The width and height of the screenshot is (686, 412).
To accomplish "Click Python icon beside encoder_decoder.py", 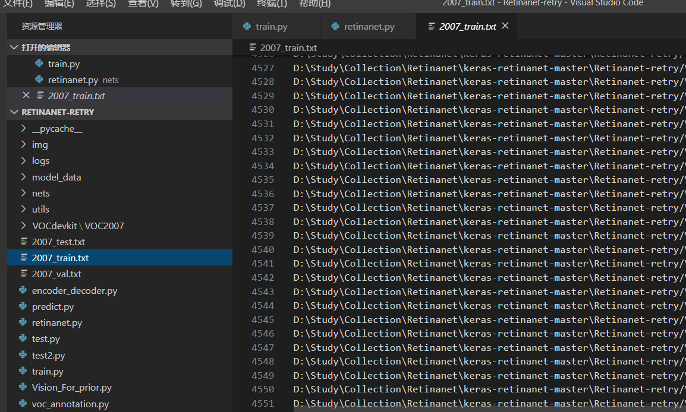I will coord(23,290).
